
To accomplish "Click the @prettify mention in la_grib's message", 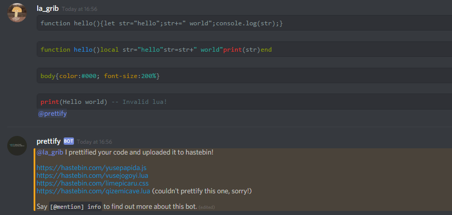I will click(52, 114).
